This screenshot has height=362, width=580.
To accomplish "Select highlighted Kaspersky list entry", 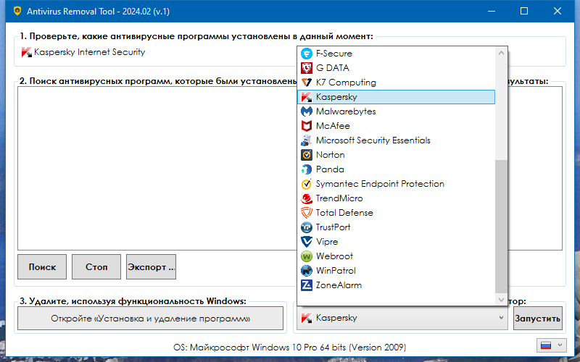I will [396, 97].
